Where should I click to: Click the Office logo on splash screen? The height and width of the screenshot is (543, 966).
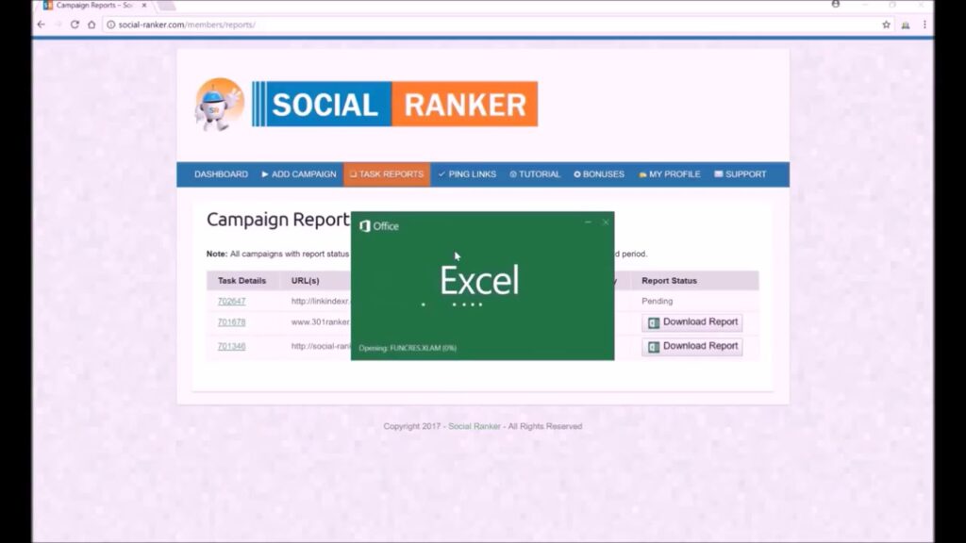tap(379, 226)
